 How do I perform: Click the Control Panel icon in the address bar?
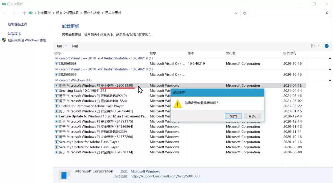(31, 13)
